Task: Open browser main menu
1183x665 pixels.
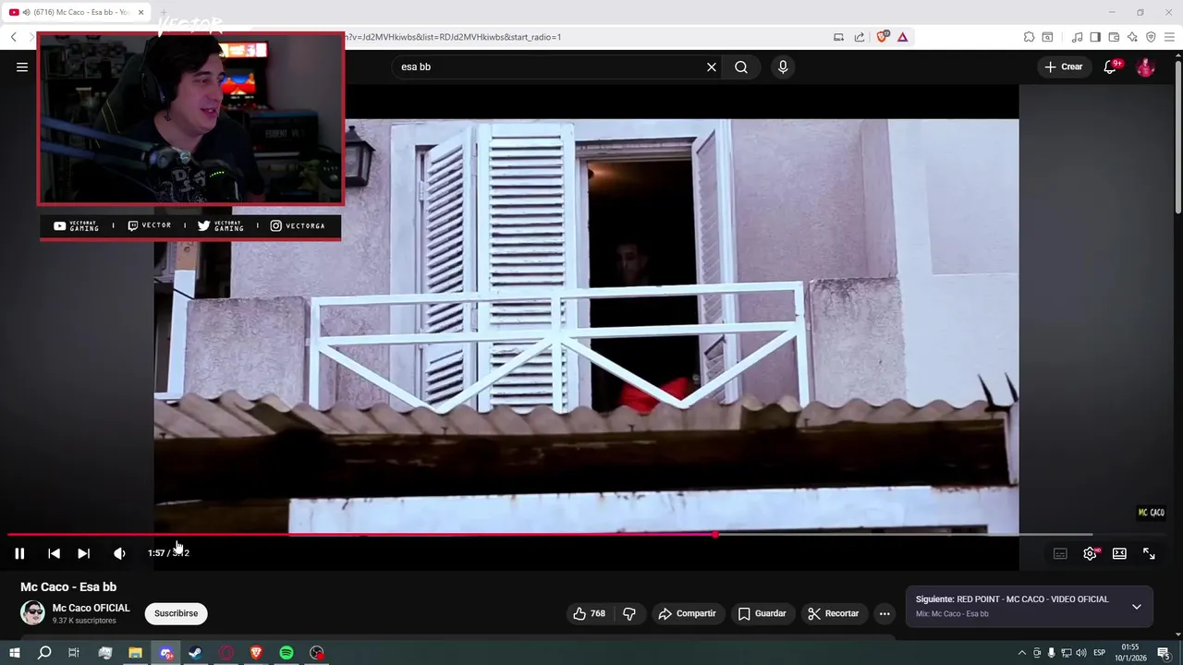Action: tap(1170, 37)
